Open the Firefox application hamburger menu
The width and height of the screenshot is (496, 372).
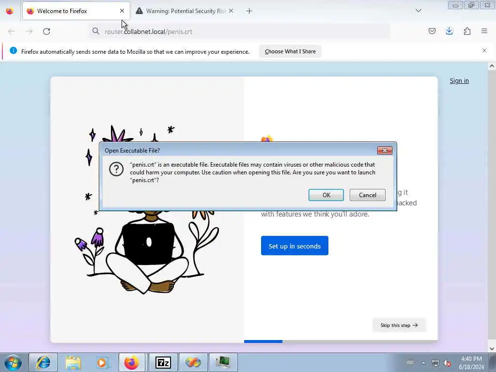[x=484, y=31]
